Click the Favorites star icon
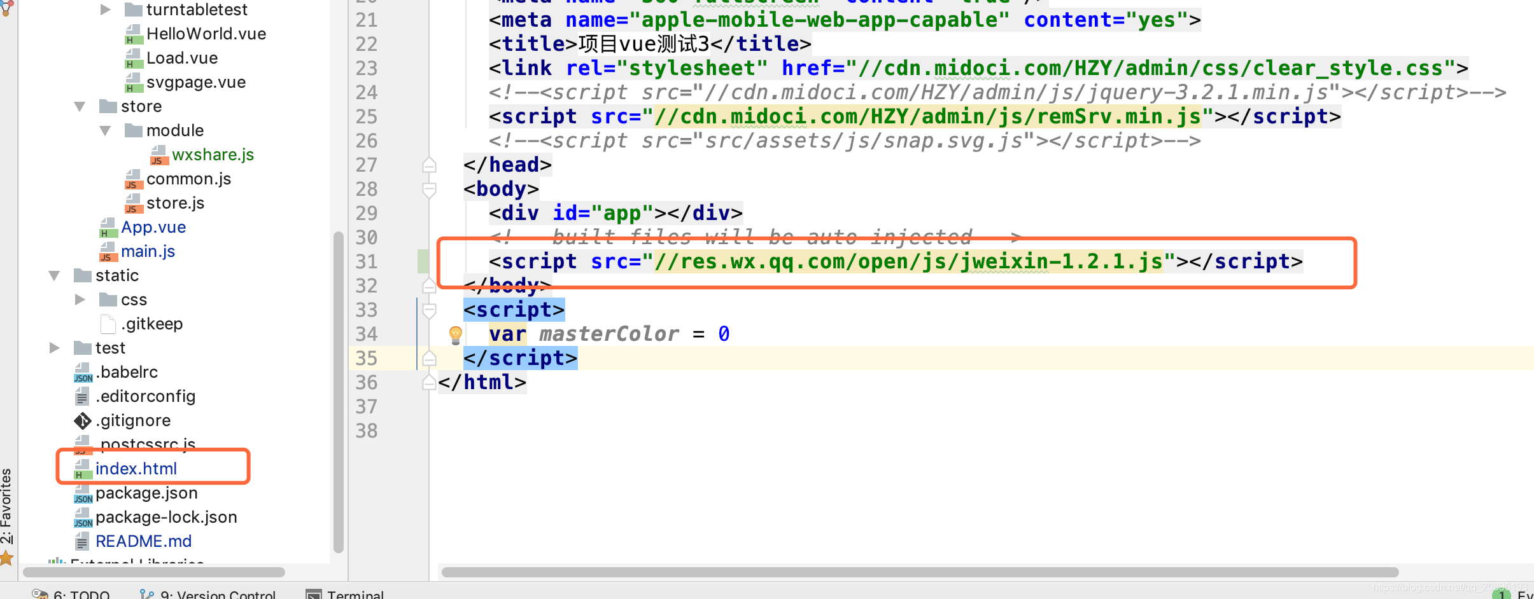The image size is (1534, 599). (6, 559)
